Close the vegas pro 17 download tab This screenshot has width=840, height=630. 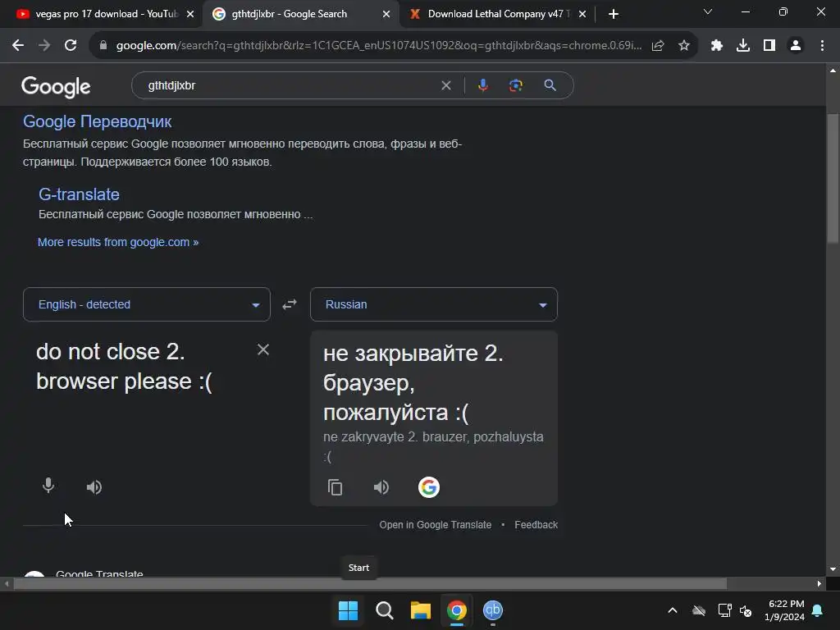190,14
